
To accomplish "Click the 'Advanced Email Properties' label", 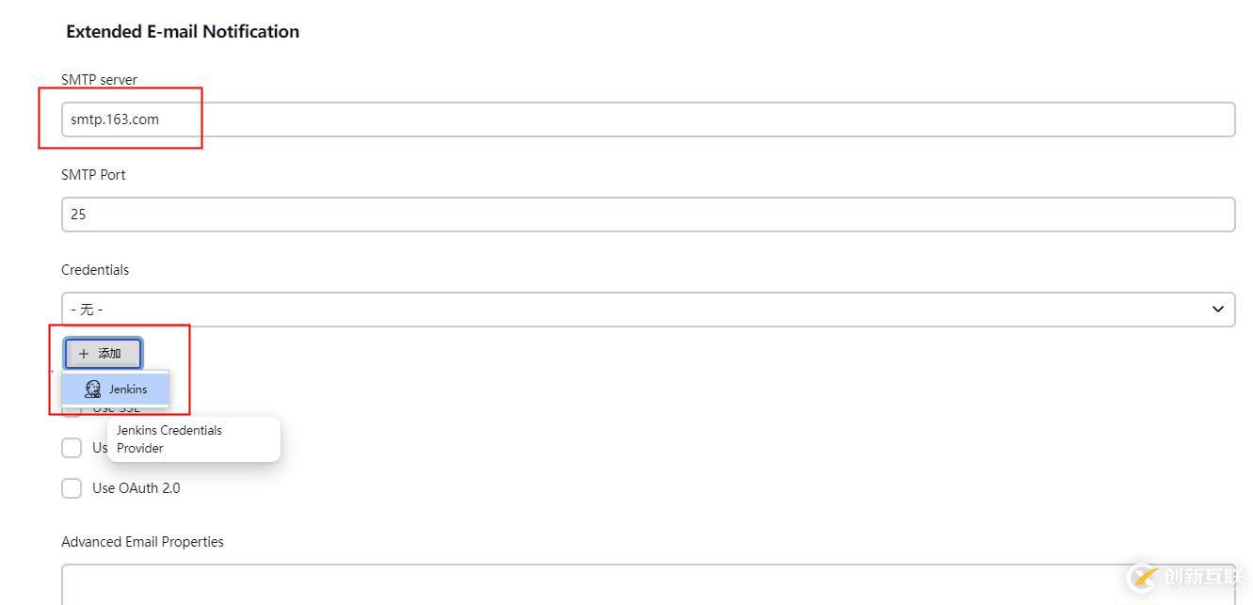I will point(142,542).
